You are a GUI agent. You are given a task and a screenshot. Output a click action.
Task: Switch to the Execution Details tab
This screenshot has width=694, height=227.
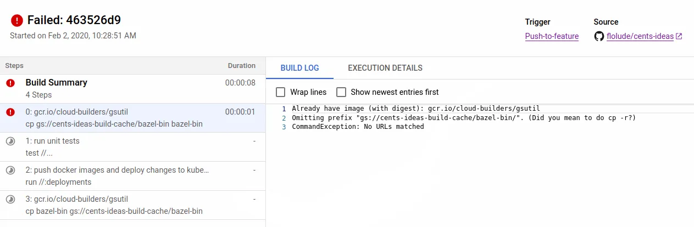(x=385, y=68)
